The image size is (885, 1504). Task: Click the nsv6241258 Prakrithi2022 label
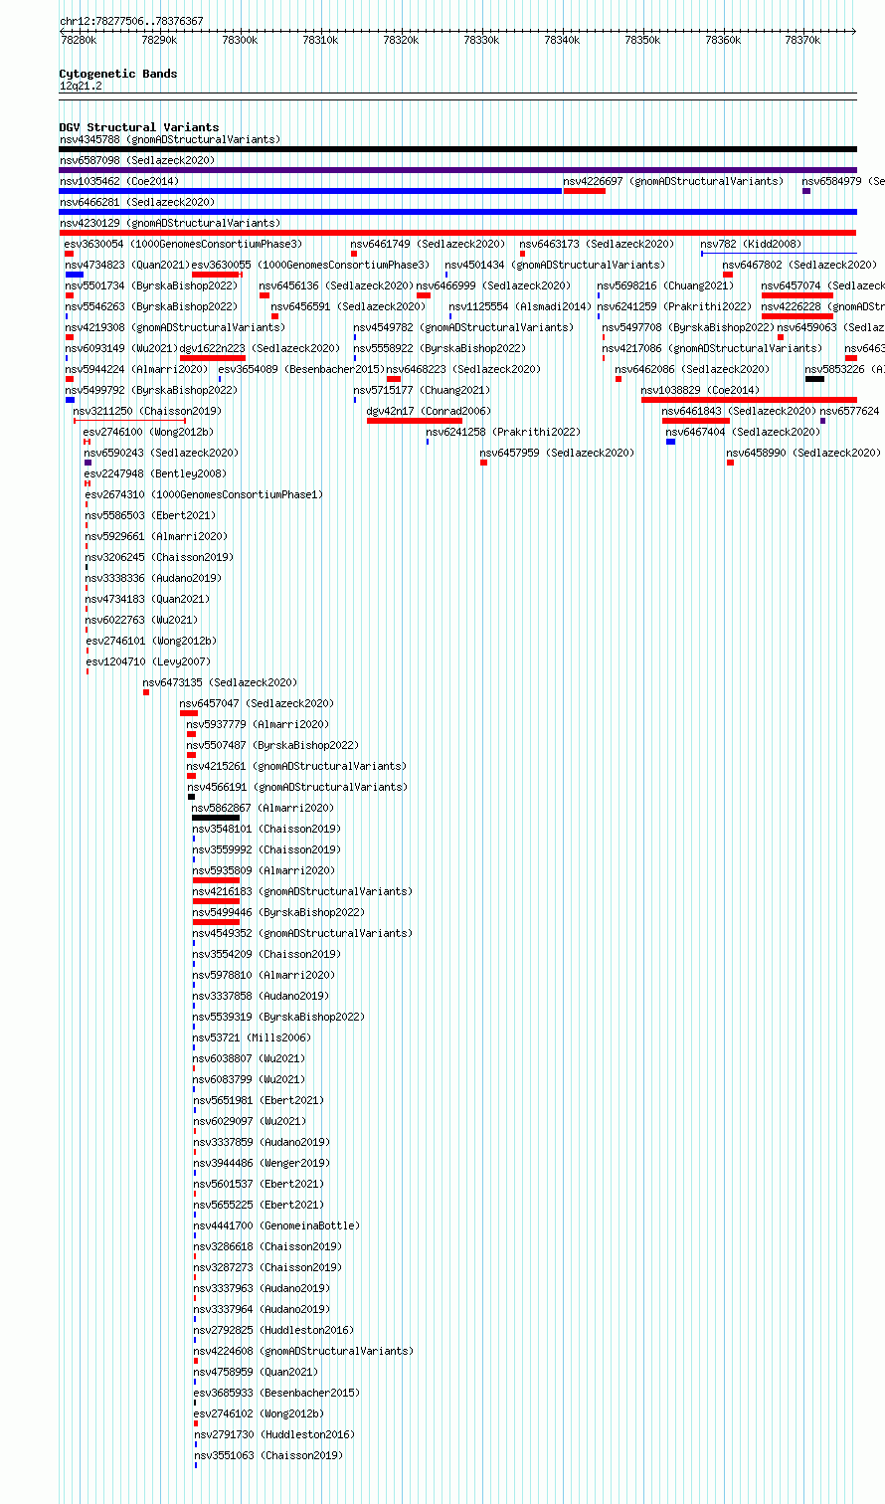coord(503,432)
